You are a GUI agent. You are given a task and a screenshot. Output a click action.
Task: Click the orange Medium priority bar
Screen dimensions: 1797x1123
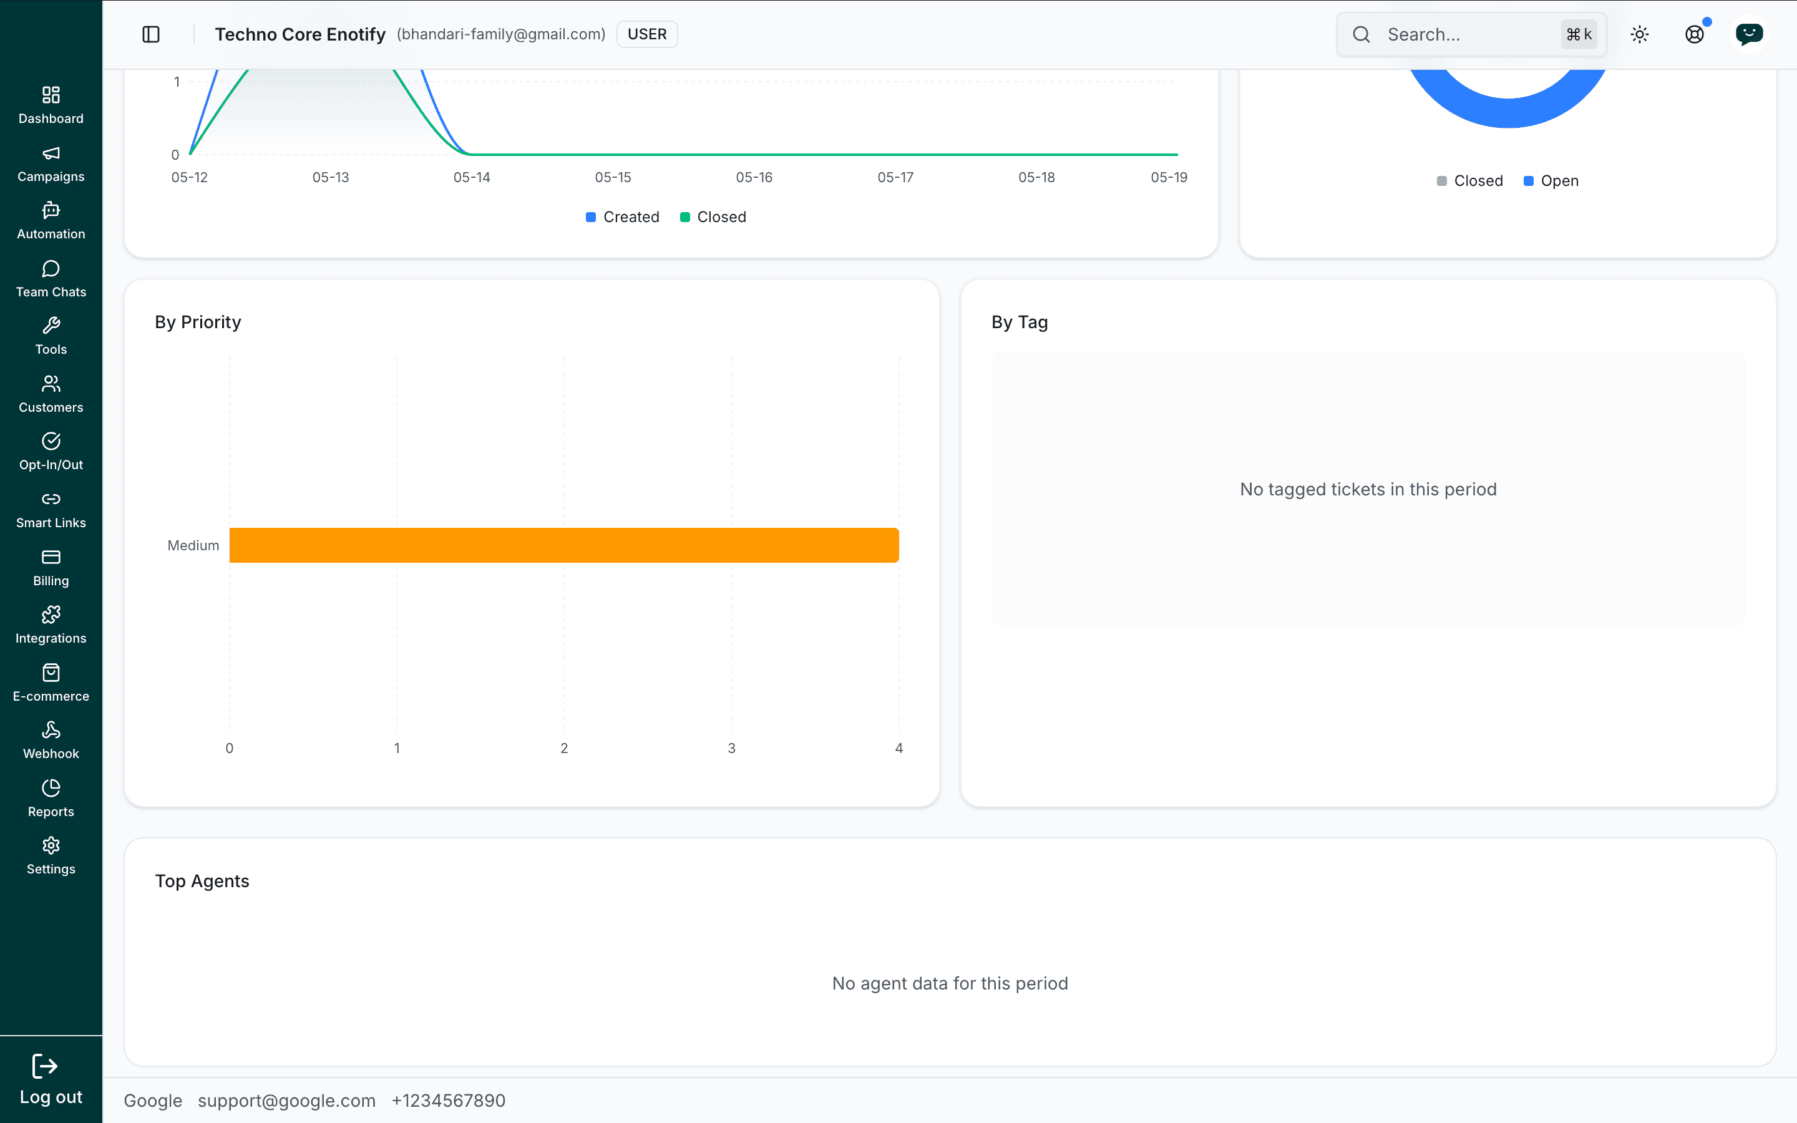pos(564,545)
